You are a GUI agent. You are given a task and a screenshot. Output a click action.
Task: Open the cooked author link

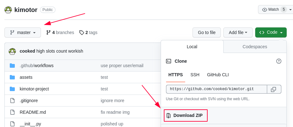coord(27,51)
